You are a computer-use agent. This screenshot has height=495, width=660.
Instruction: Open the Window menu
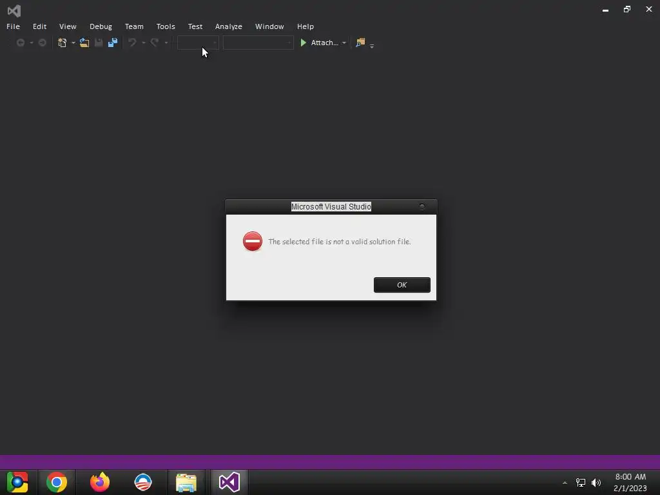[x=269, y=26]
